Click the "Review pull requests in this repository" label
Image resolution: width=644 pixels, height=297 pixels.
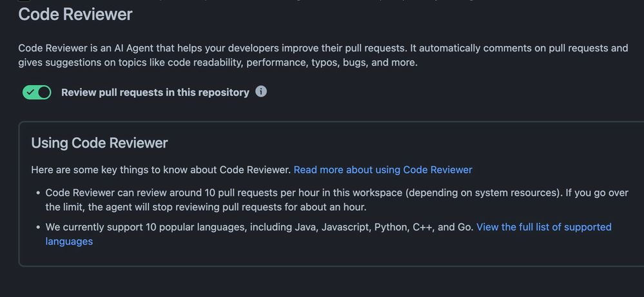coord(155,92)
